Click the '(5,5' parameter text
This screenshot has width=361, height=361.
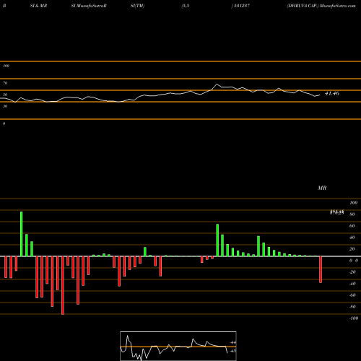186,6
